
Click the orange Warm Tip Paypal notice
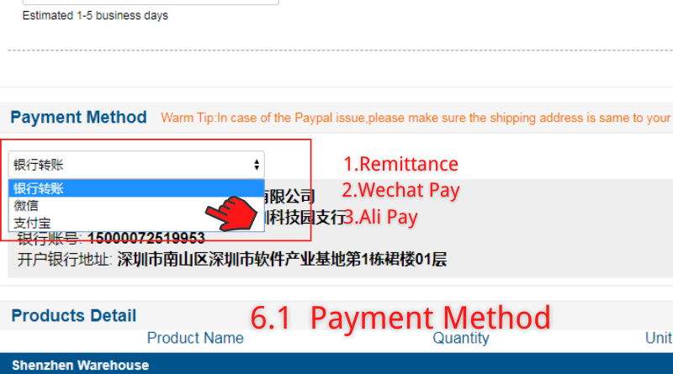[x=416, y=118]
